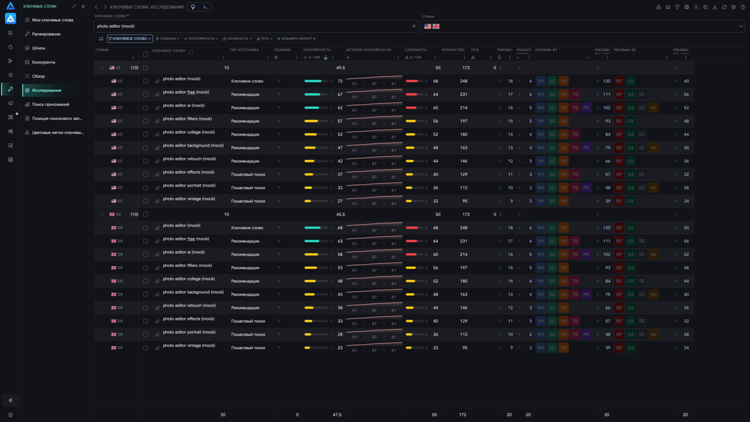
Task: Open the Популярность filter dropdown
Action: pyautogui.click(x=201, y=39)
